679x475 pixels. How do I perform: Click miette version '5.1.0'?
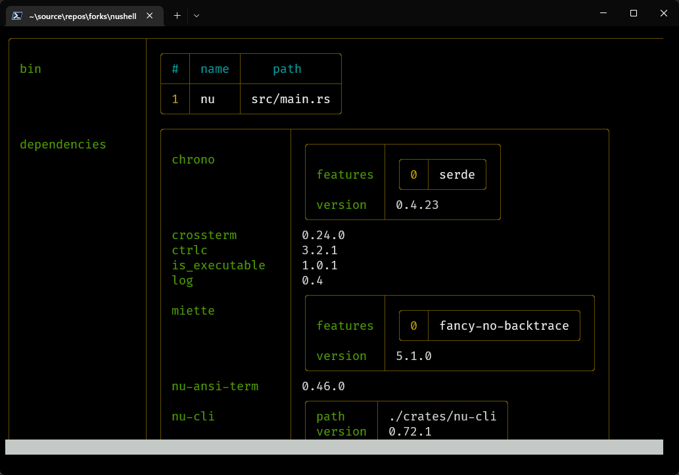(413, 356)
